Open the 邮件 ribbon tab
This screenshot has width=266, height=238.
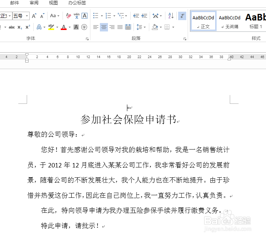(15, 3)
